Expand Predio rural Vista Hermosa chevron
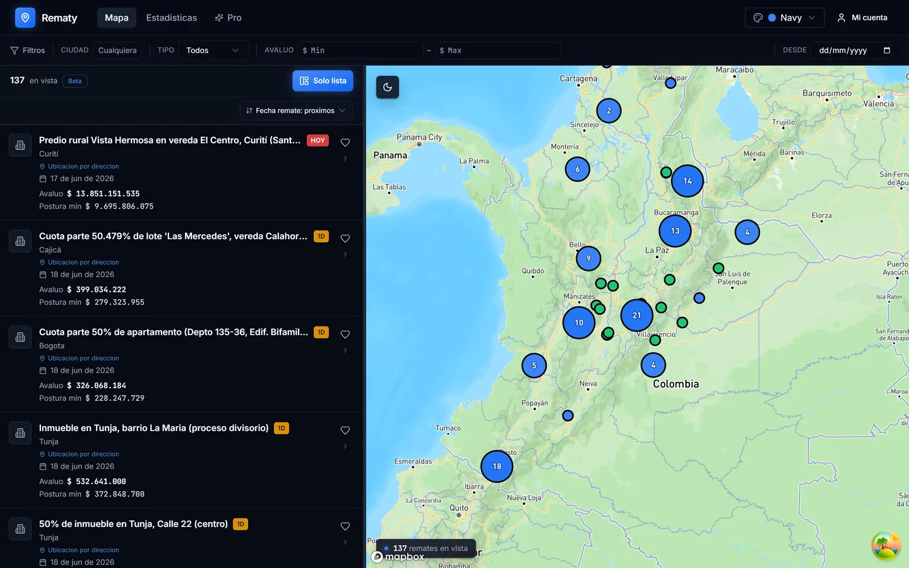This screenshot has height=568, width=909. [x=345, y=158]
